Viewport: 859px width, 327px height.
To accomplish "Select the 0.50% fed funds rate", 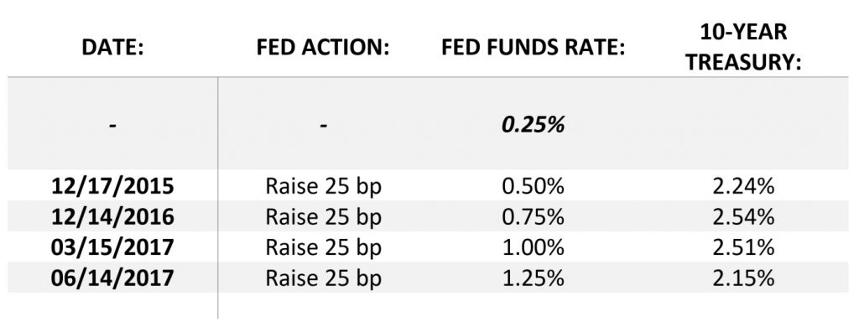I will point(533,187).
